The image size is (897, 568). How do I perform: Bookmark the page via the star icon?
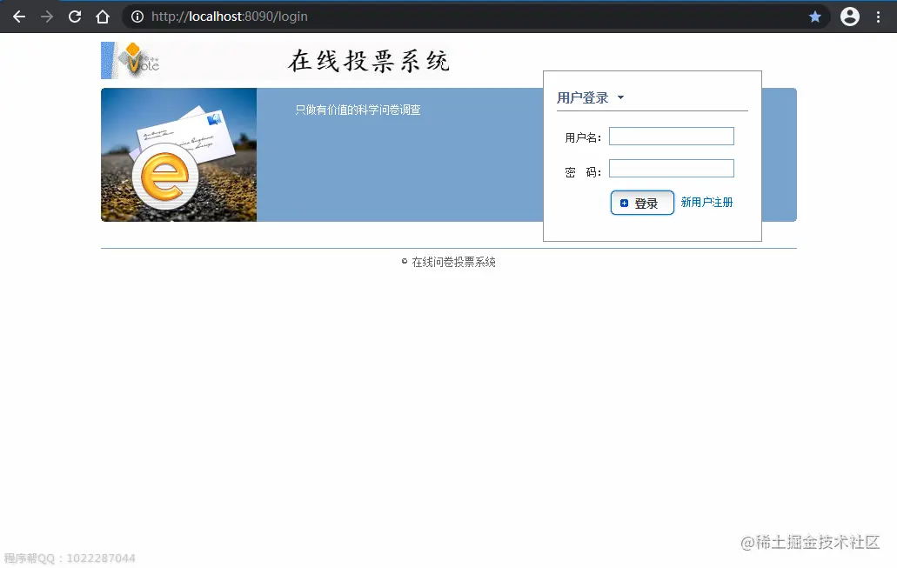(815, 16)
